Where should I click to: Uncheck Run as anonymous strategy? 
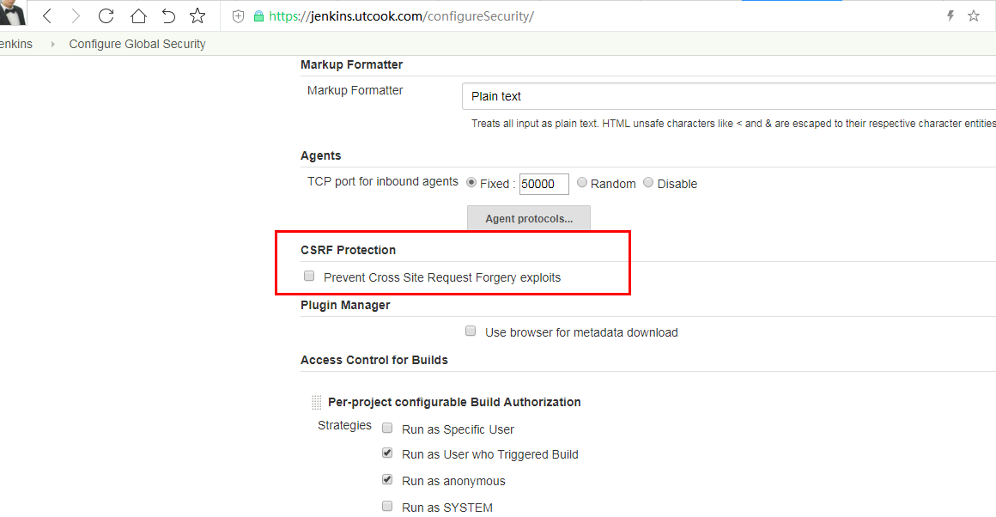point(387,479)
